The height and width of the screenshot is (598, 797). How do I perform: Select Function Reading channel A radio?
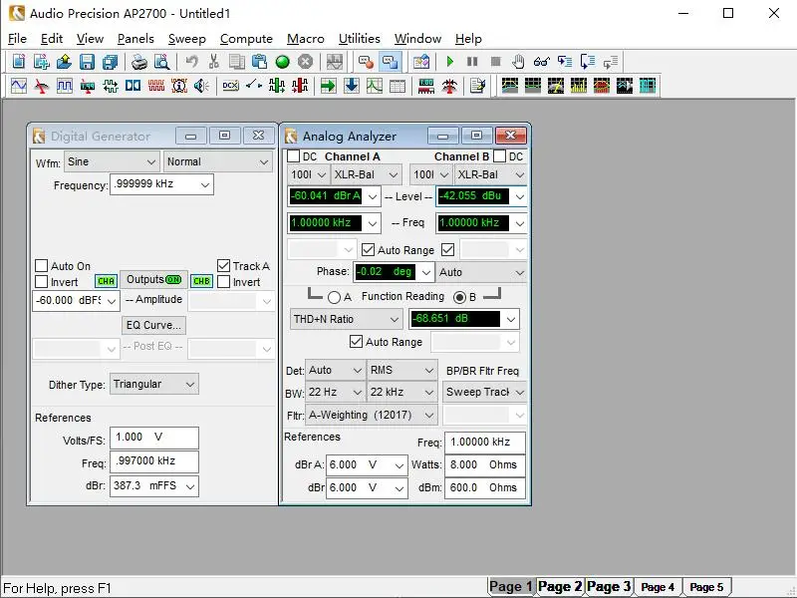334,297
